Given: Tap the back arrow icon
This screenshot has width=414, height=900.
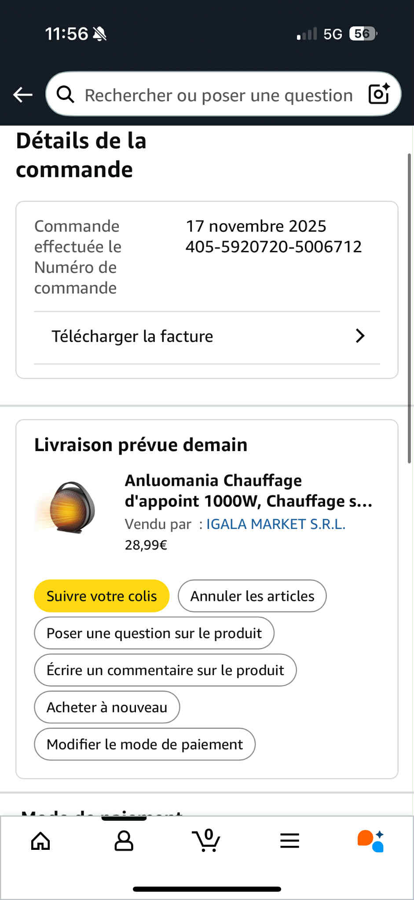Looking at the screenshot, I should click(23, 95).
